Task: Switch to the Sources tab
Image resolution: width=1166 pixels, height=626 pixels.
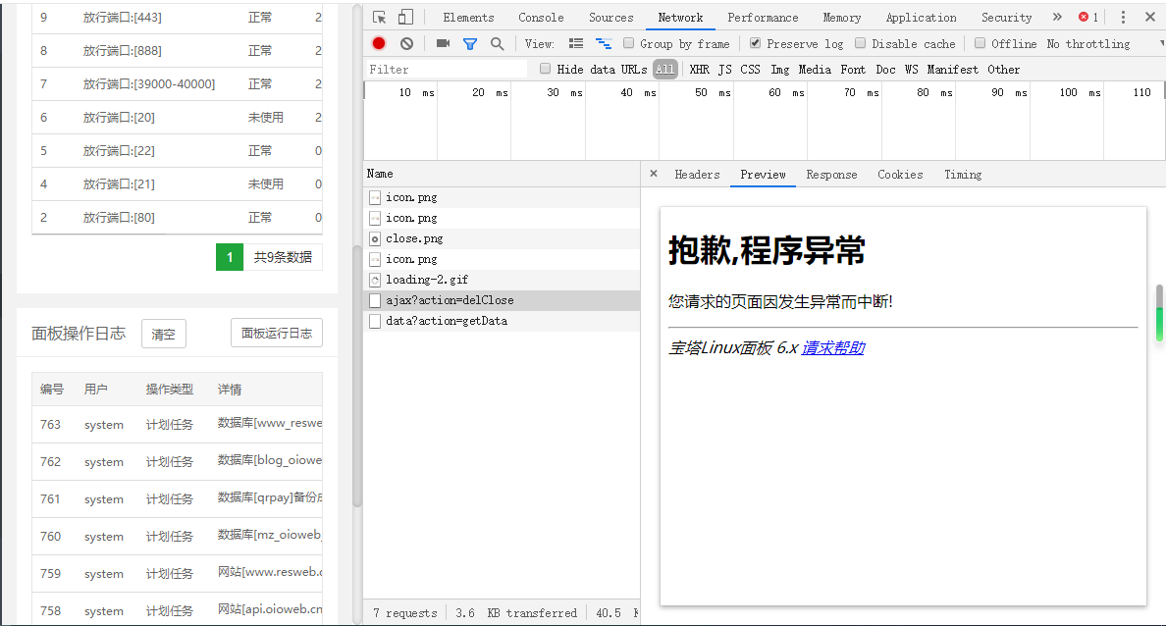Action: (x=611, y=17)
